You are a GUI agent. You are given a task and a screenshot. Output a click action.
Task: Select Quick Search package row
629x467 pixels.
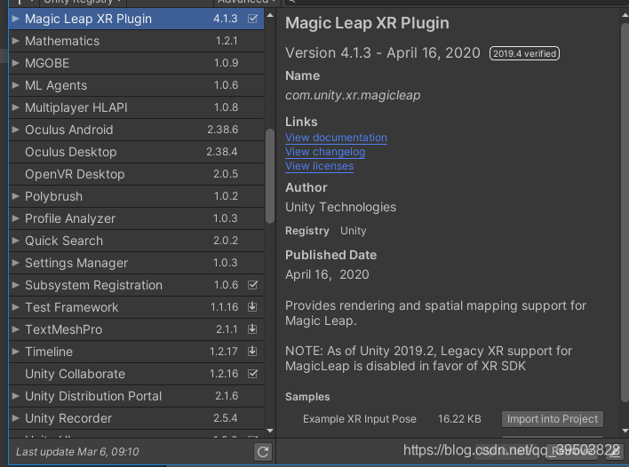click(x=137, y=241)
